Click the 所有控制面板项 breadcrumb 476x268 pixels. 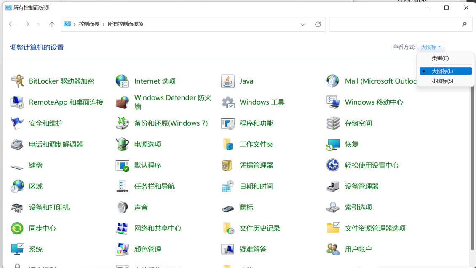coord(126,24)
